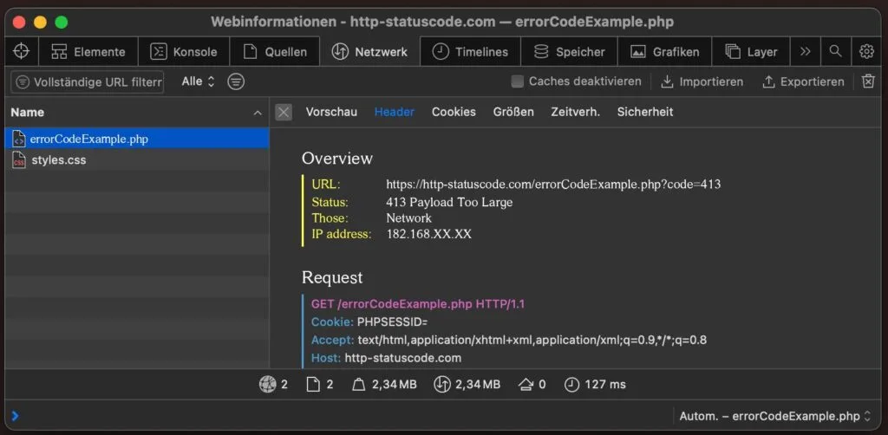This screenshot has width=888, height=435.
Task: Click the console prompt chevron icon
Action: click(15, 415)
